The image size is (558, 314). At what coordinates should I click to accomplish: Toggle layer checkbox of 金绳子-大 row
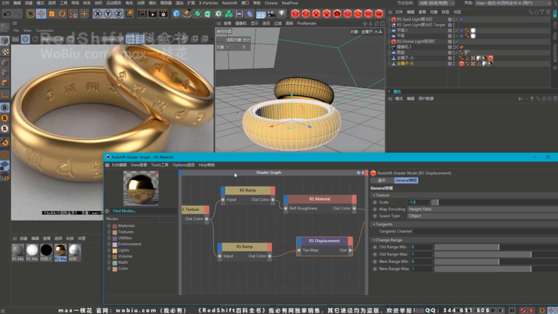450,64
